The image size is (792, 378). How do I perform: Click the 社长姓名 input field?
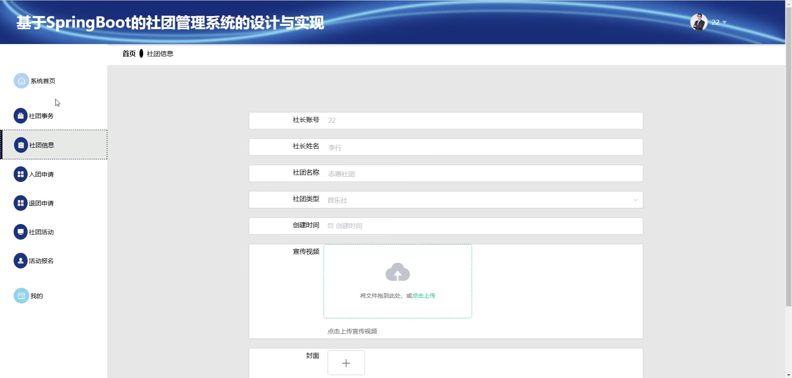tap(483, 147)
